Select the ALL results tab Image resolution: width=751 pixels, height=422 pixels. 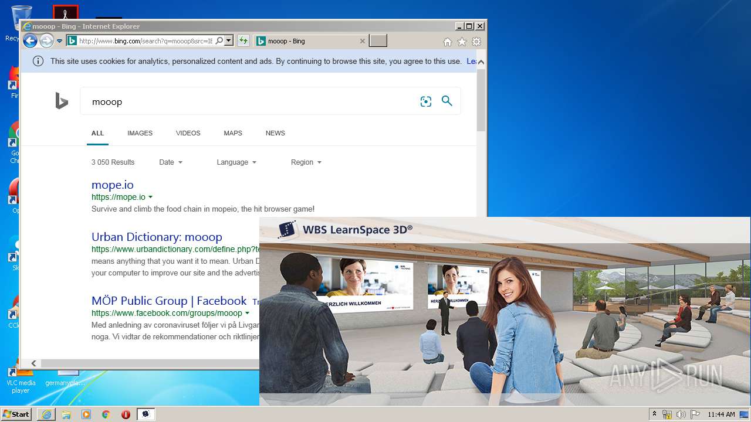click(97, 133)
